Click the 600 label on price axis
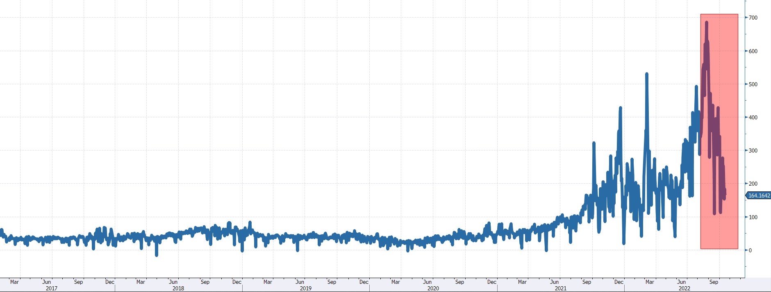This screenshot has width=771, height=292. pos(753,51)
